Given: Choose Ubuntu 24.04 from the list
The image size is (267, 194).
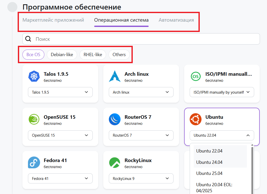Looking at the screenshot, I should [x=220, y=162].
